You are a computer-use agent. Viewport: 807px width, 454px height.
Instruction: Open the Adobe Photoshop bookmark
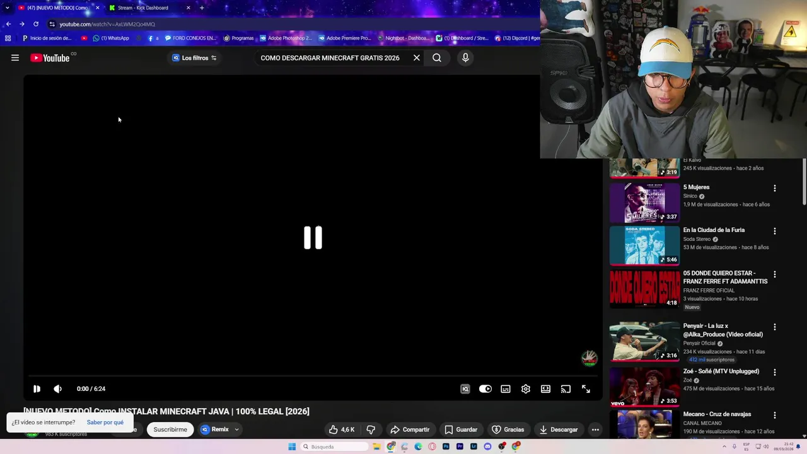(x=286, y=38)
